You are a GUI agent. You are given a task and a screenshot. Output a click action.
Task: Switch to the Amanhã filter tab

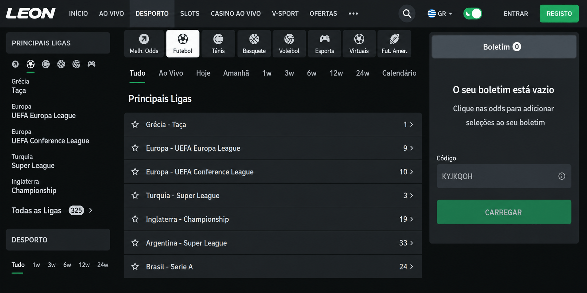pyautogui.click(x=236, y=73)
